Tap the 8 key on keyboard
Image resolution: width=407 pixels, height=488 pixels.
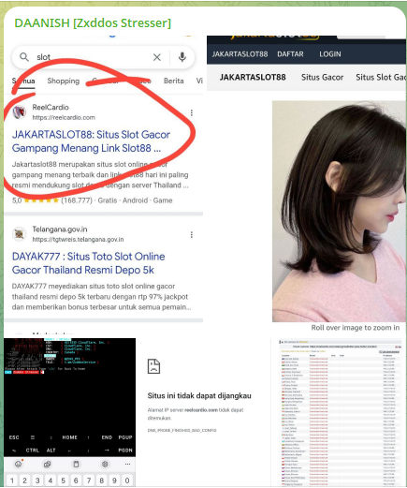(102, 481)
